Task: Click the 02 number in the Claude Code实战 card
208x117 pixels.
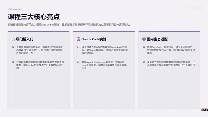Action: point(78,62)
